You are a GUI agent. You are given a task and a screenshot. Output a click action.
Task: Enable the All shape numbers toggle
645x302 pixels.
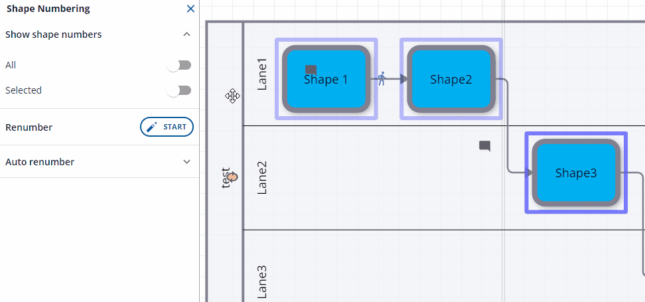(179, 65)
